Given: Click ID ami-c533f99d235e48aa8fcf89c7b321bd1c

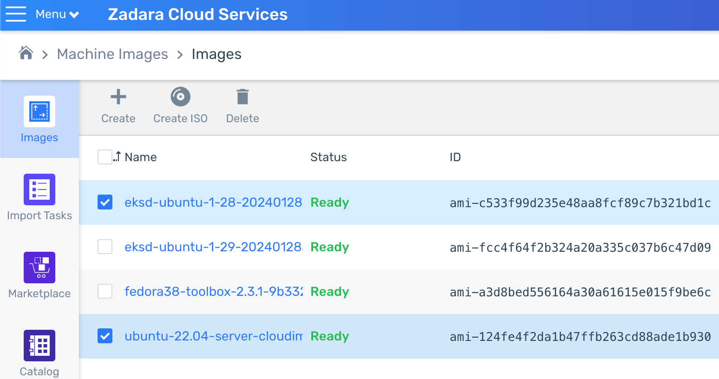Looking at the screenshot, I should tap(580, 203).
